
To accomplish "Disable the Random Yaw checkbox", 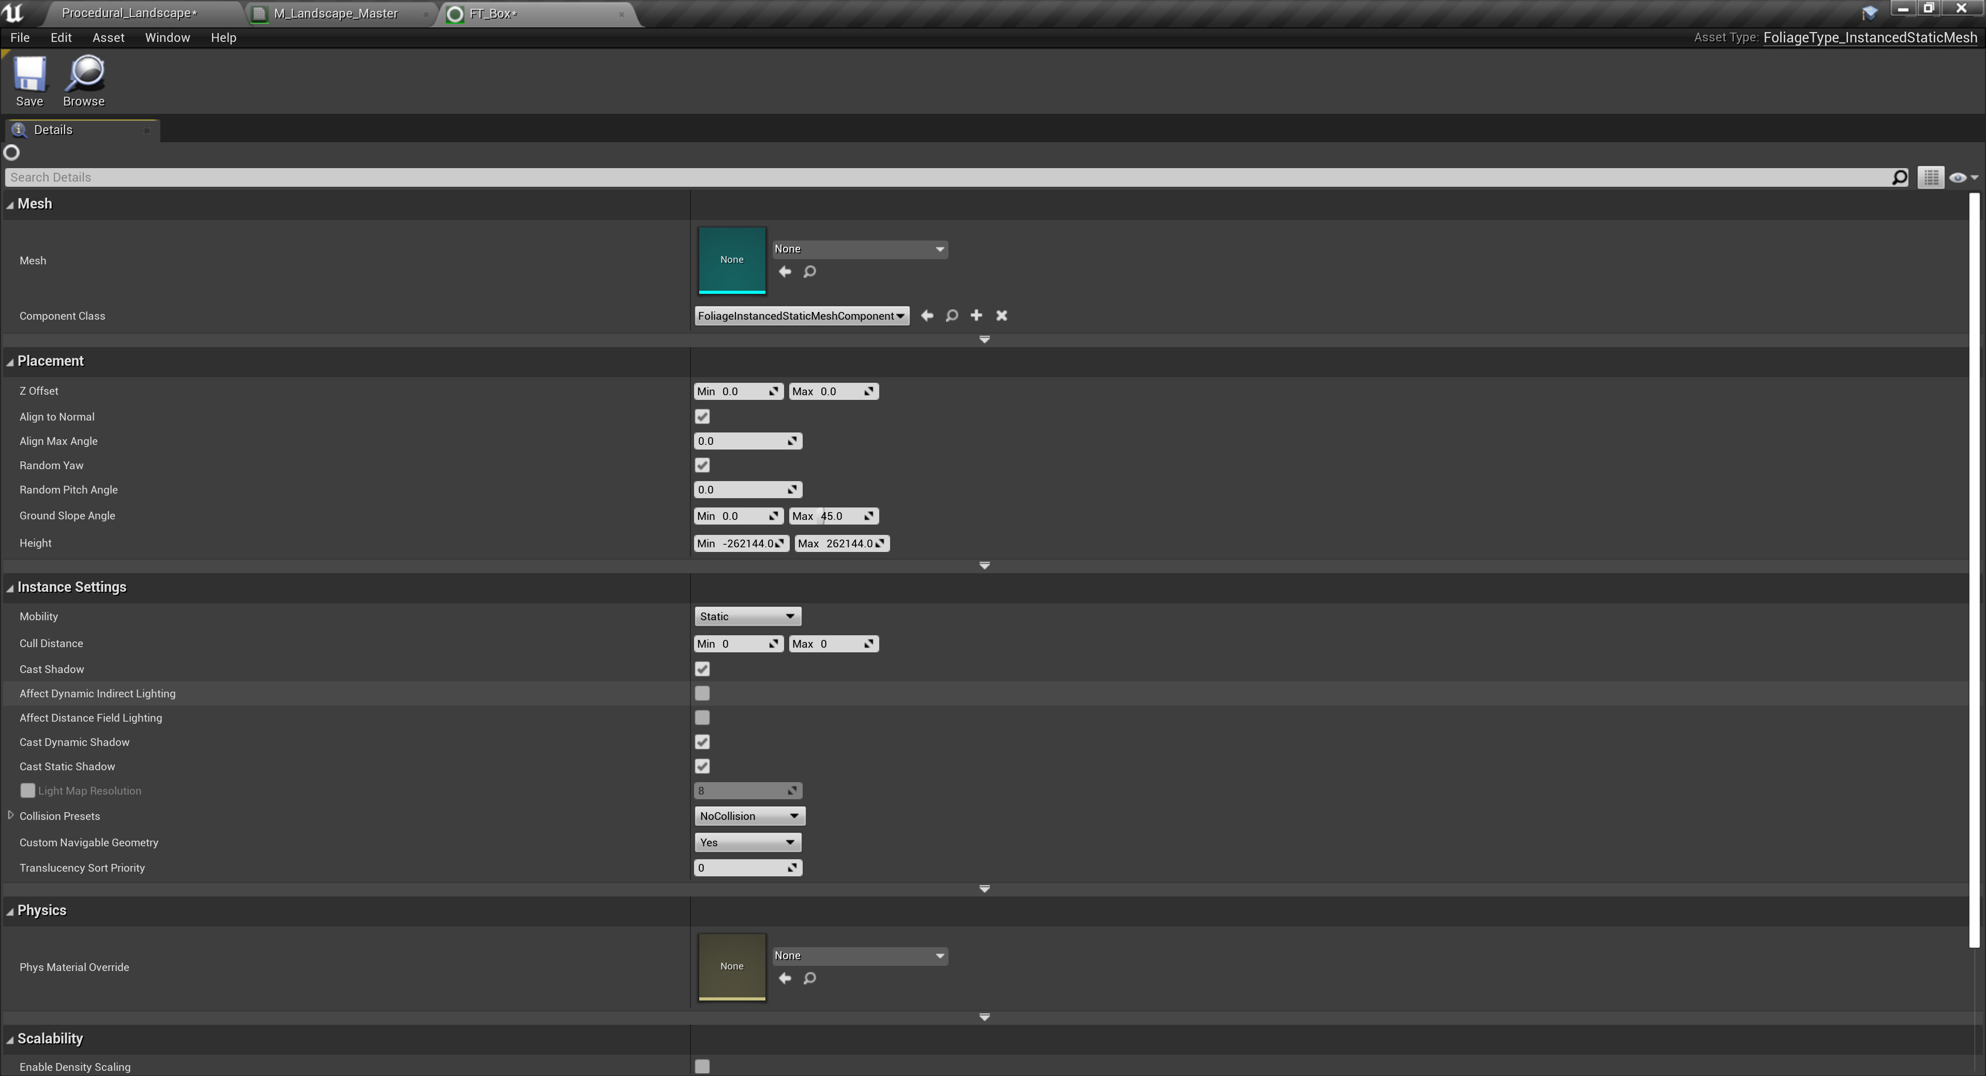I will coord(702,465).
